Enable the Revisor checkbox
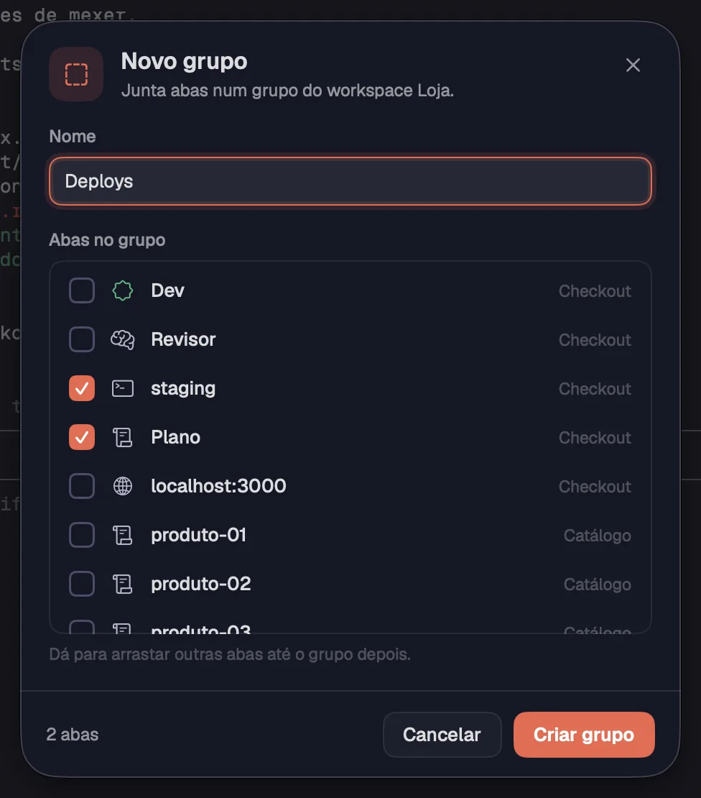The width and height of the screenshot is (701, 798). coord(82,339)
